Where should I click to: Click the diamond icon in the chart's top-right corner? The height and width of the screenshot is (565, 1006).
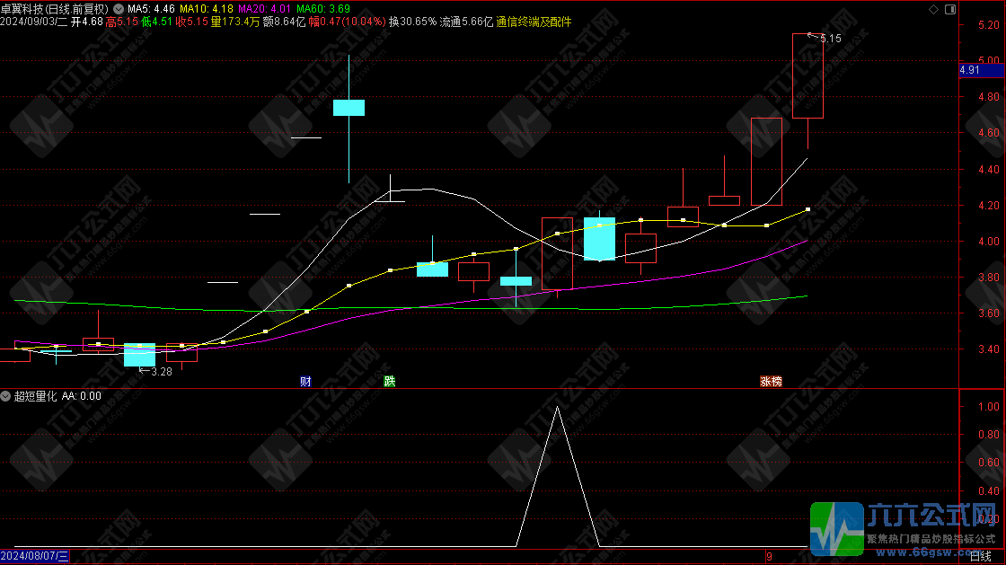tap(933, 9)
